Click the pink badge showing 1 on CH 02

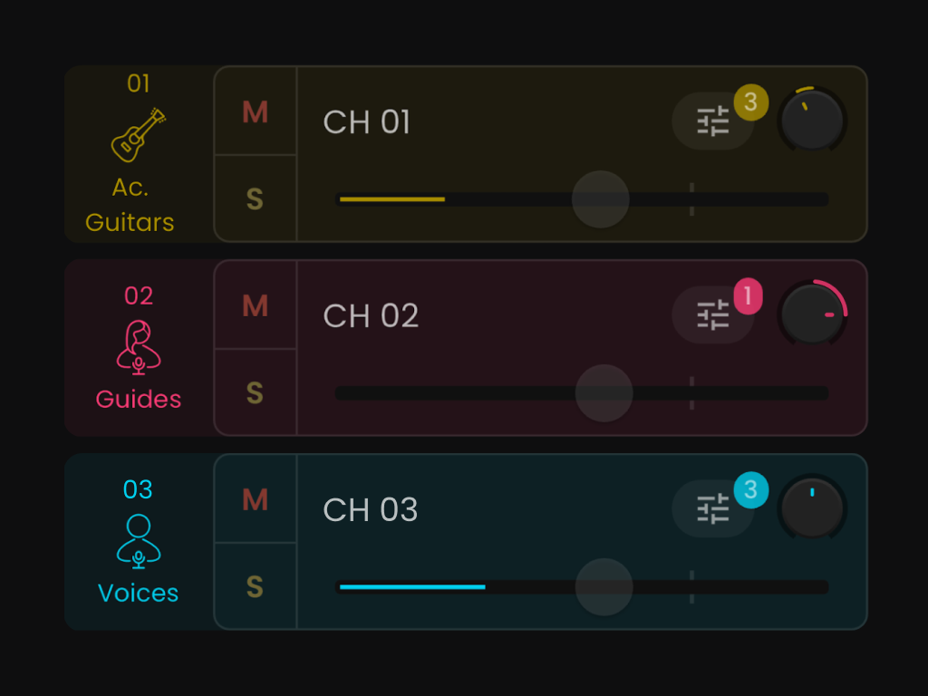click(749, 296)
